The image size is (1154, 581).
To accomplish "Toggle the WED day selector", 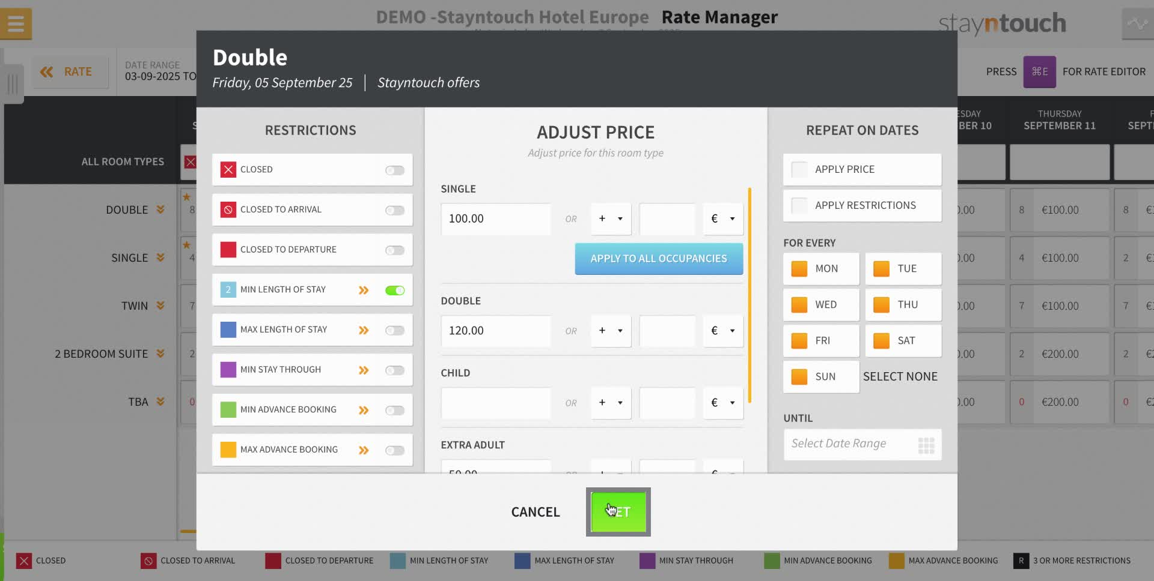I will point(821,305).
